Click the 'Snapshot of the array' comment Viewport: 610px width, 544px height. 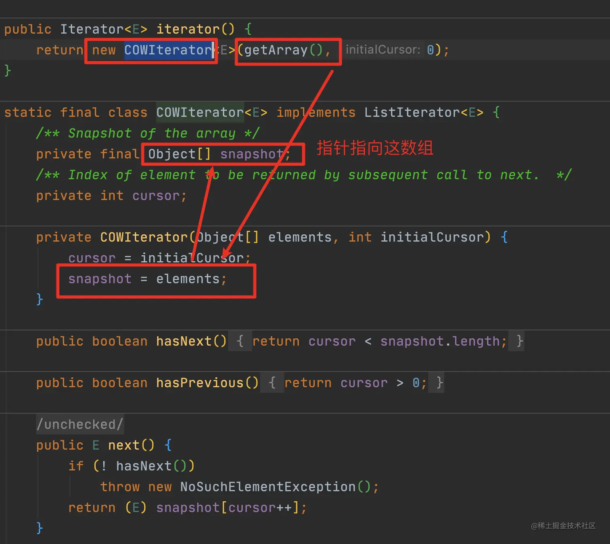tap(148, 133)
